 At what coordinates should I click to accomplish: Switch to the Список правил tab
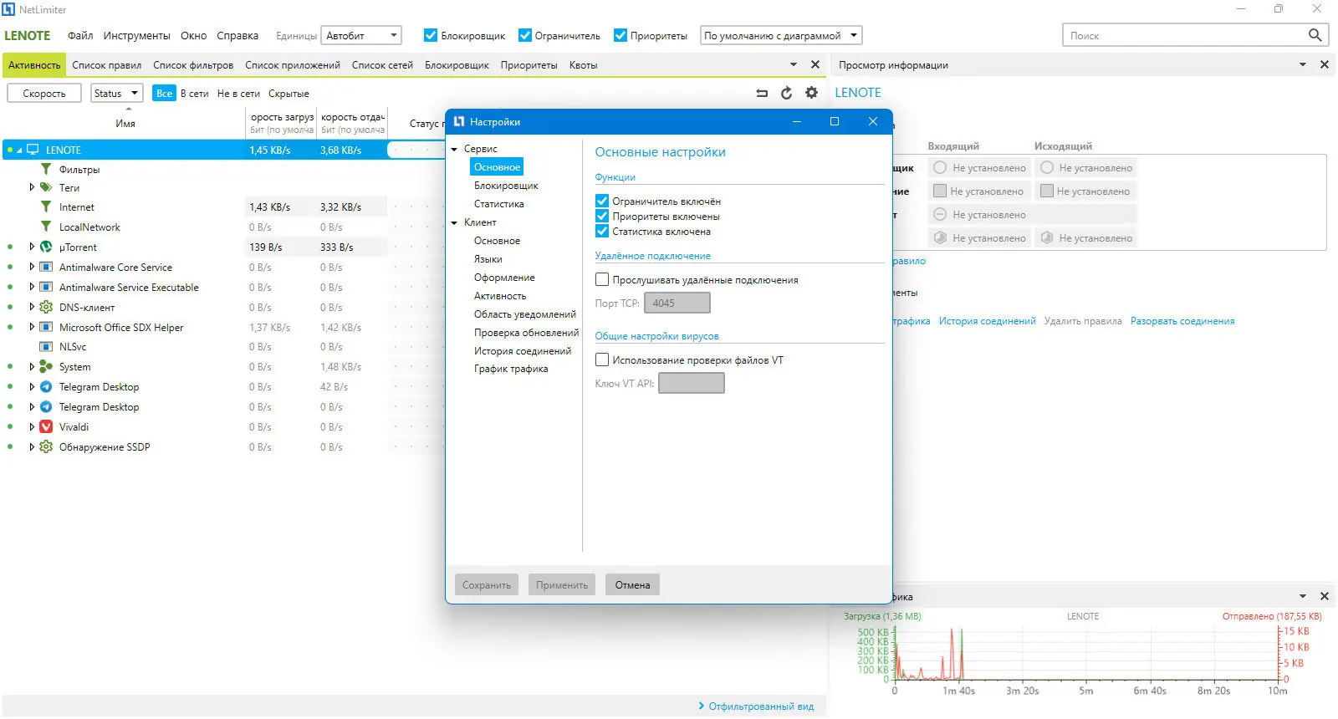point(107,65)
